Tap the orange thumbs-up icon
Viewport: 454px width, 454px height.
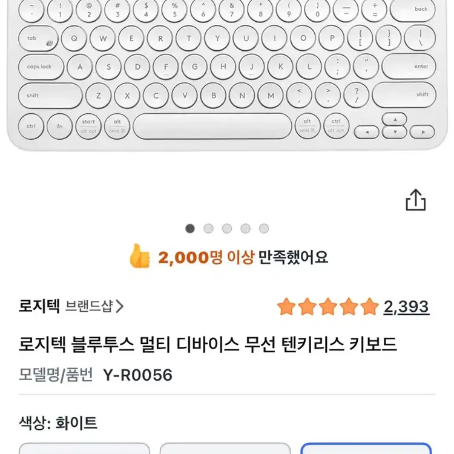coord(139,257)
